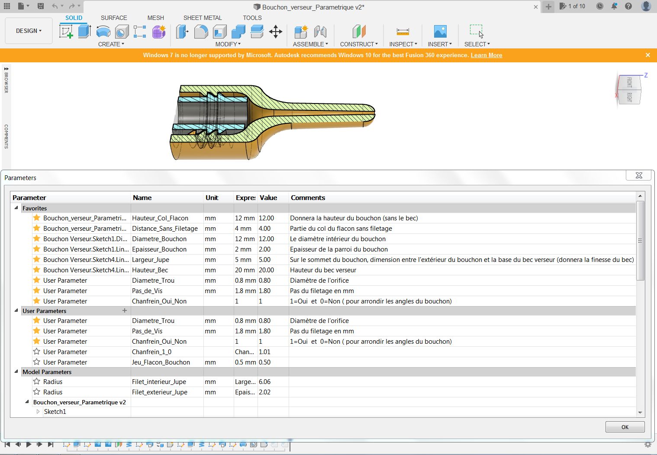Viewport: 657px width, 455px height.
Task: Open the SHEET METAL tab
Action: 203,18
